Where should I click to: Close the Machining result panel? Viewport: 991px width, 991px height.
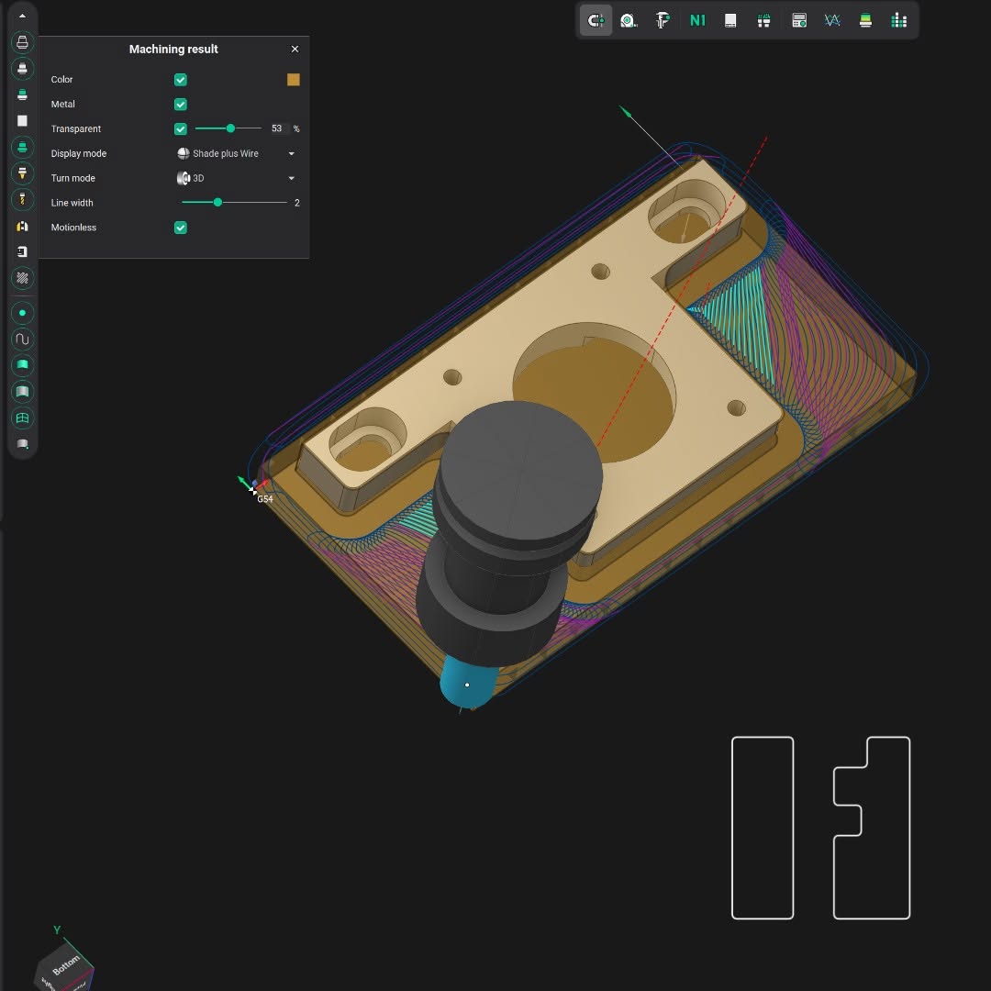[295, 49]
